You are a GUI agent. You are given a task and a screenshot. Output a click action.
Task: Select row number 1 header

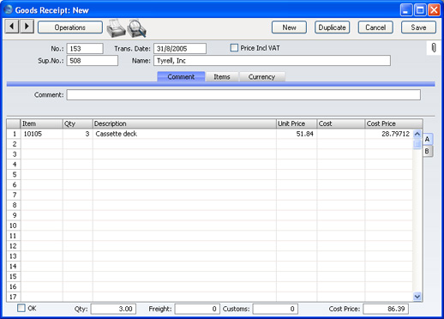coord(14,134)
